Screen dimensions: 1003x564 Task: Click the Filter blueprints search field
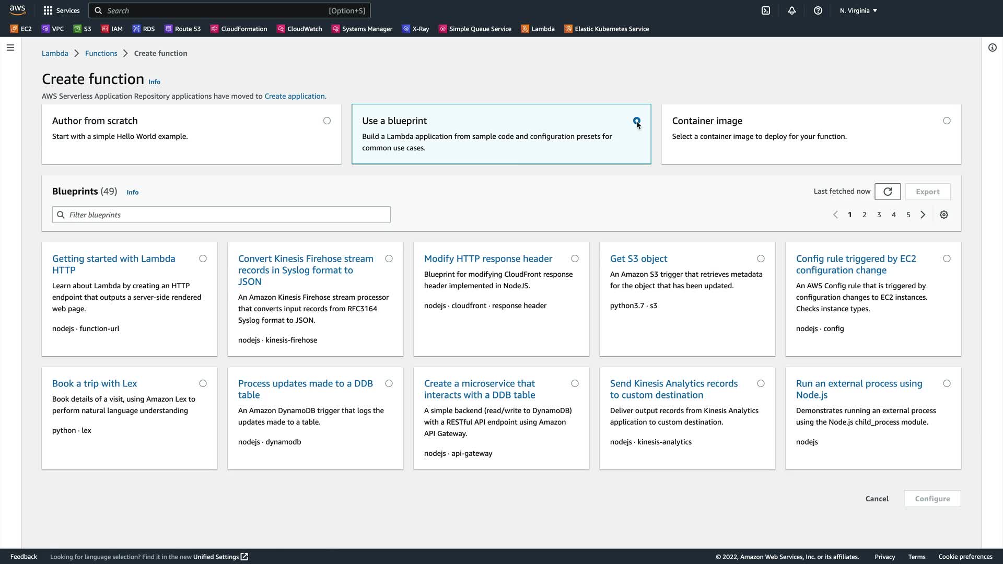point(221,215)
